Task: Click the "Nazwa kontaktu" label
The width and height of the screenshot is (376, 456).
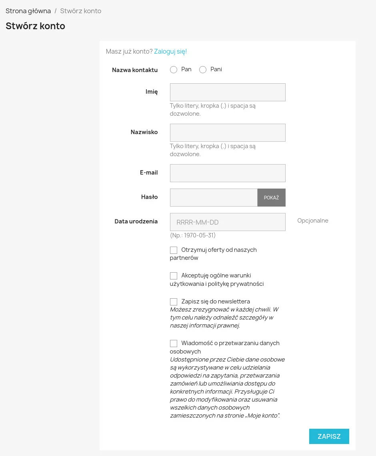Action: [x=135, y=70]
